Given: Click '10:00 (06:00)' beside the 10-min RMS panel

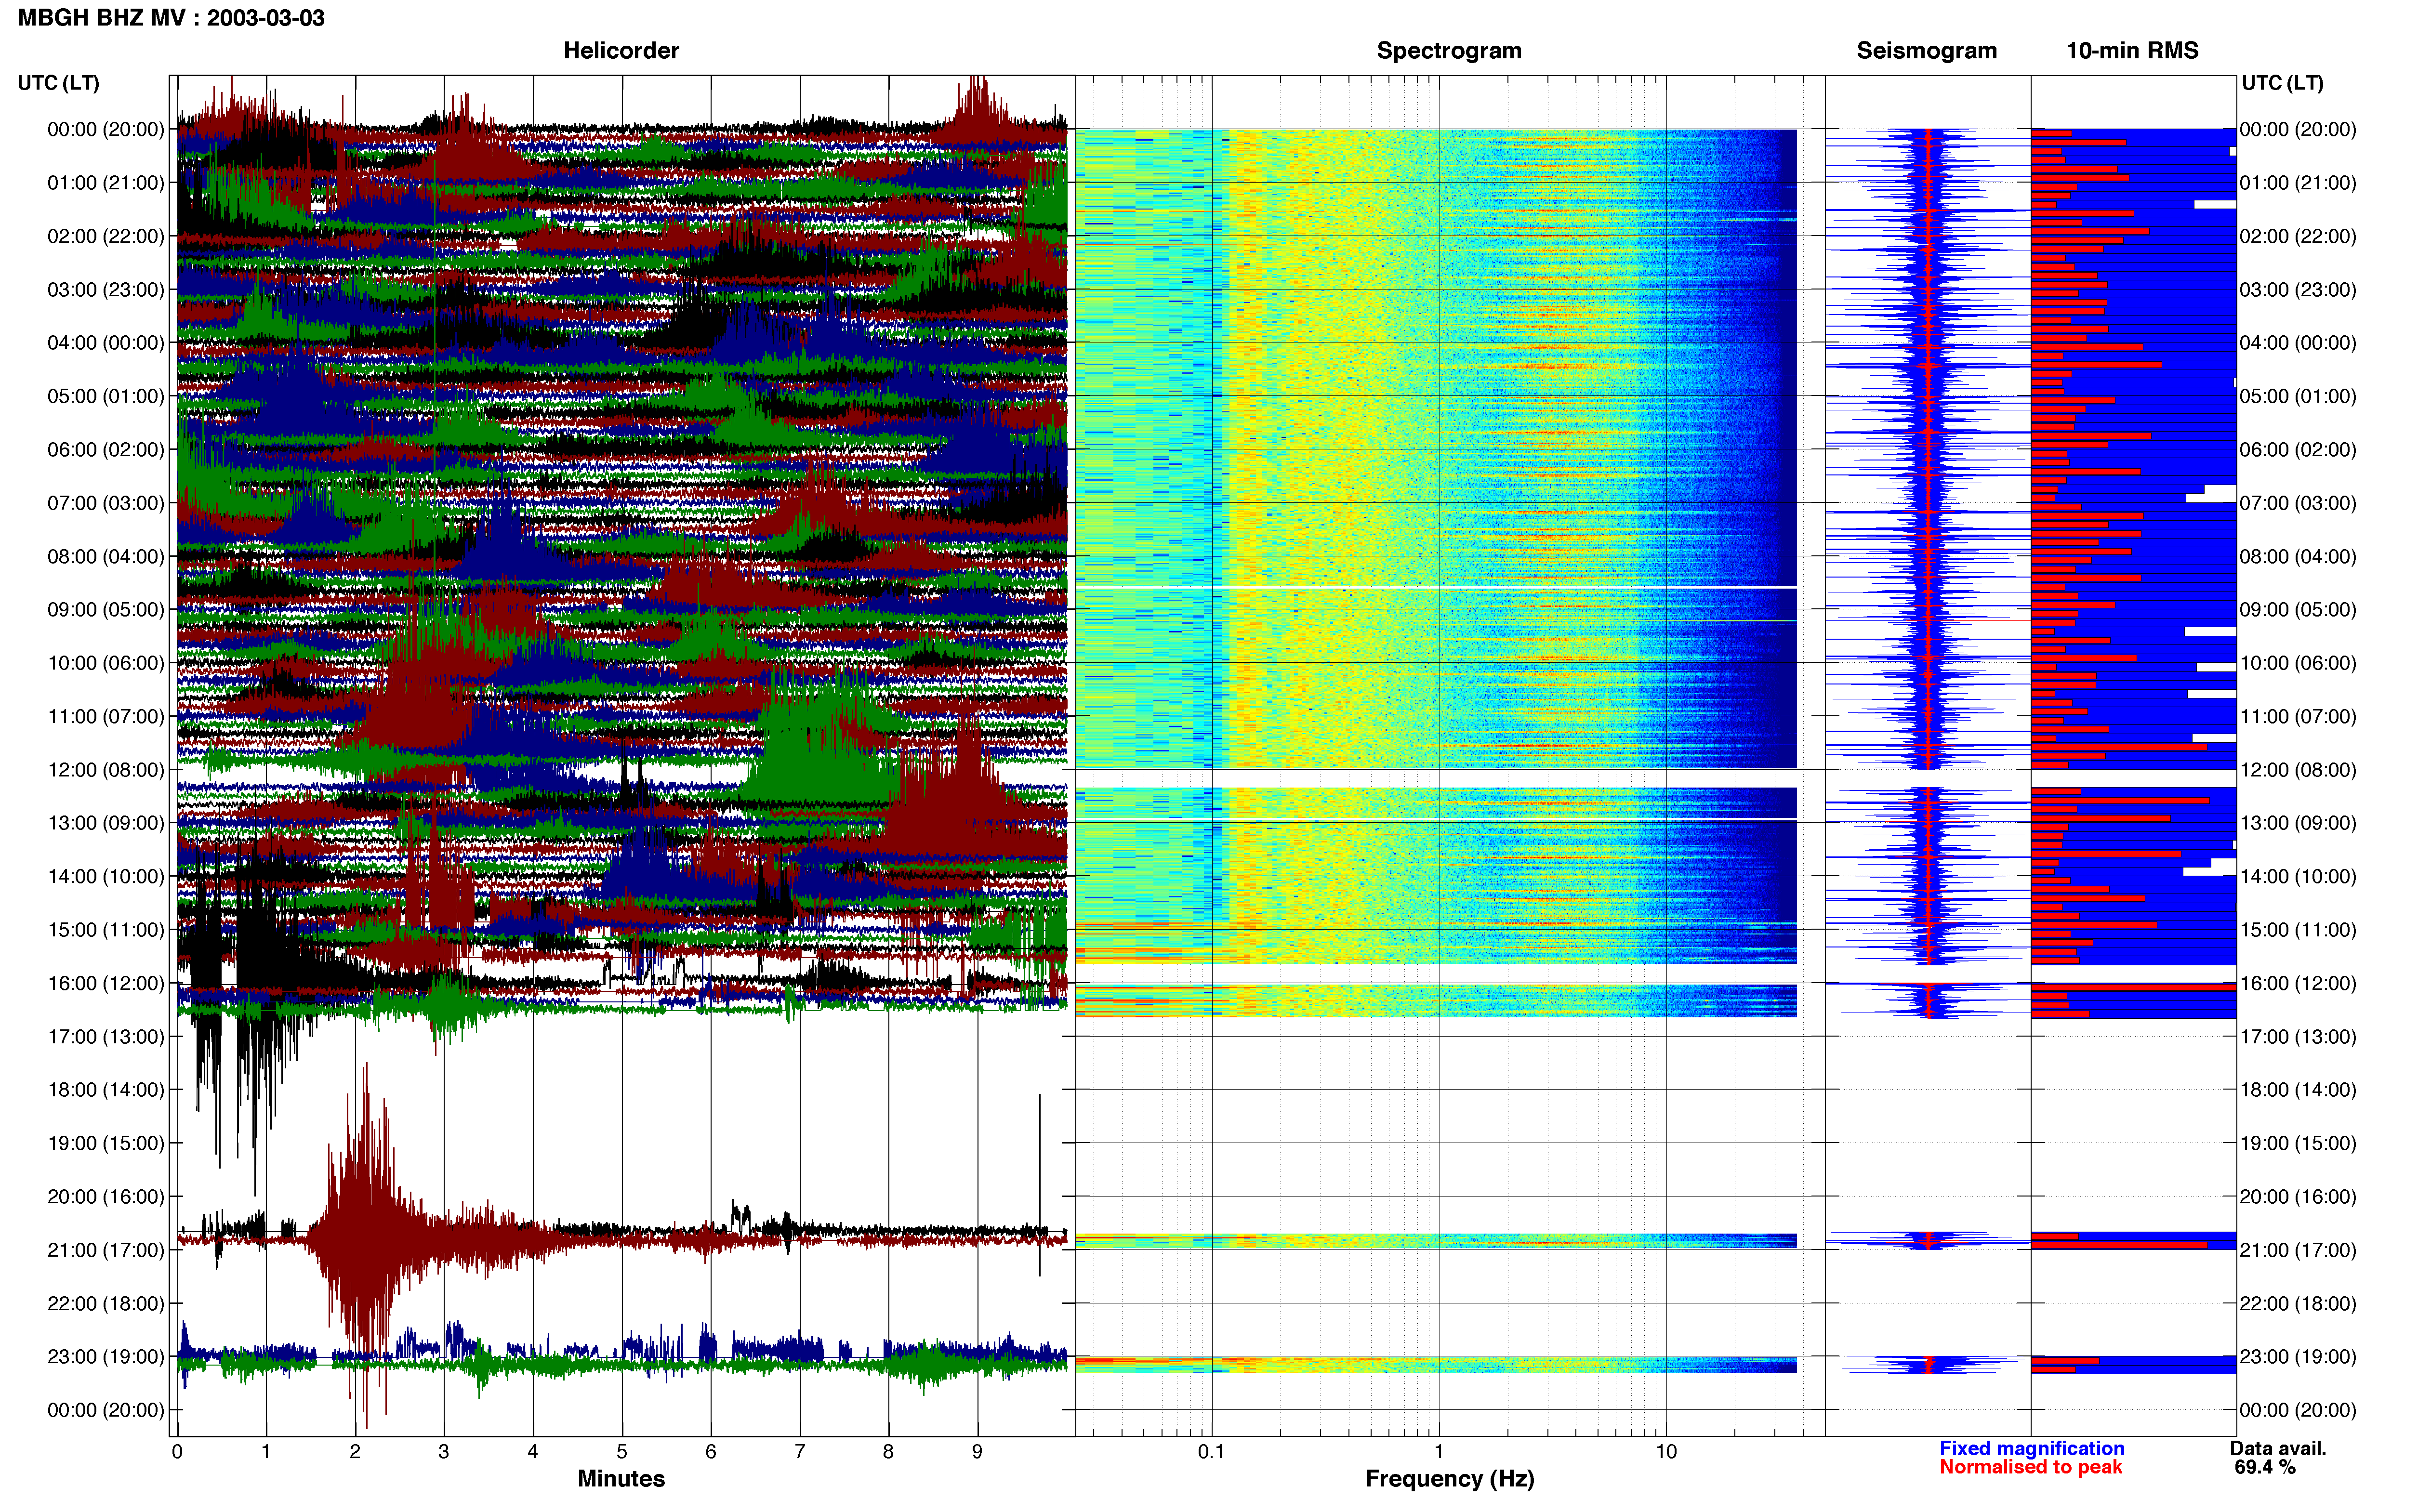Looking at the screenshot, I should (x=2298, y=663).
